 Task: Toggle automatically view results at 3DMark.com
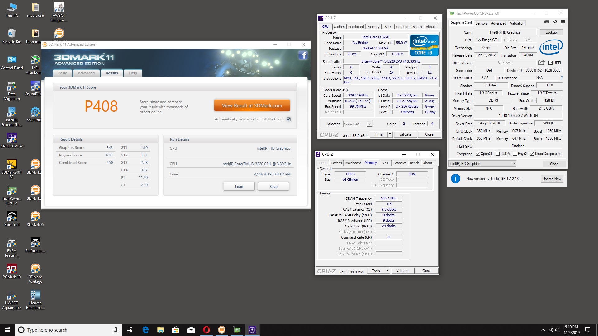coord(289,119)
